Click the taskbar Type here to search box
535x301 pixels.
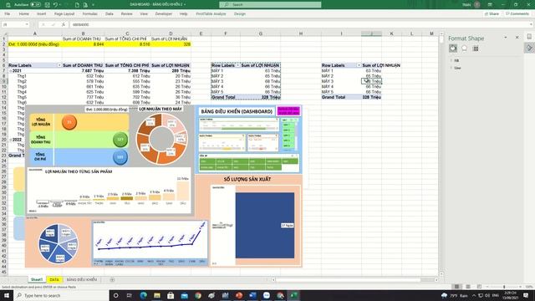point(61,295)
